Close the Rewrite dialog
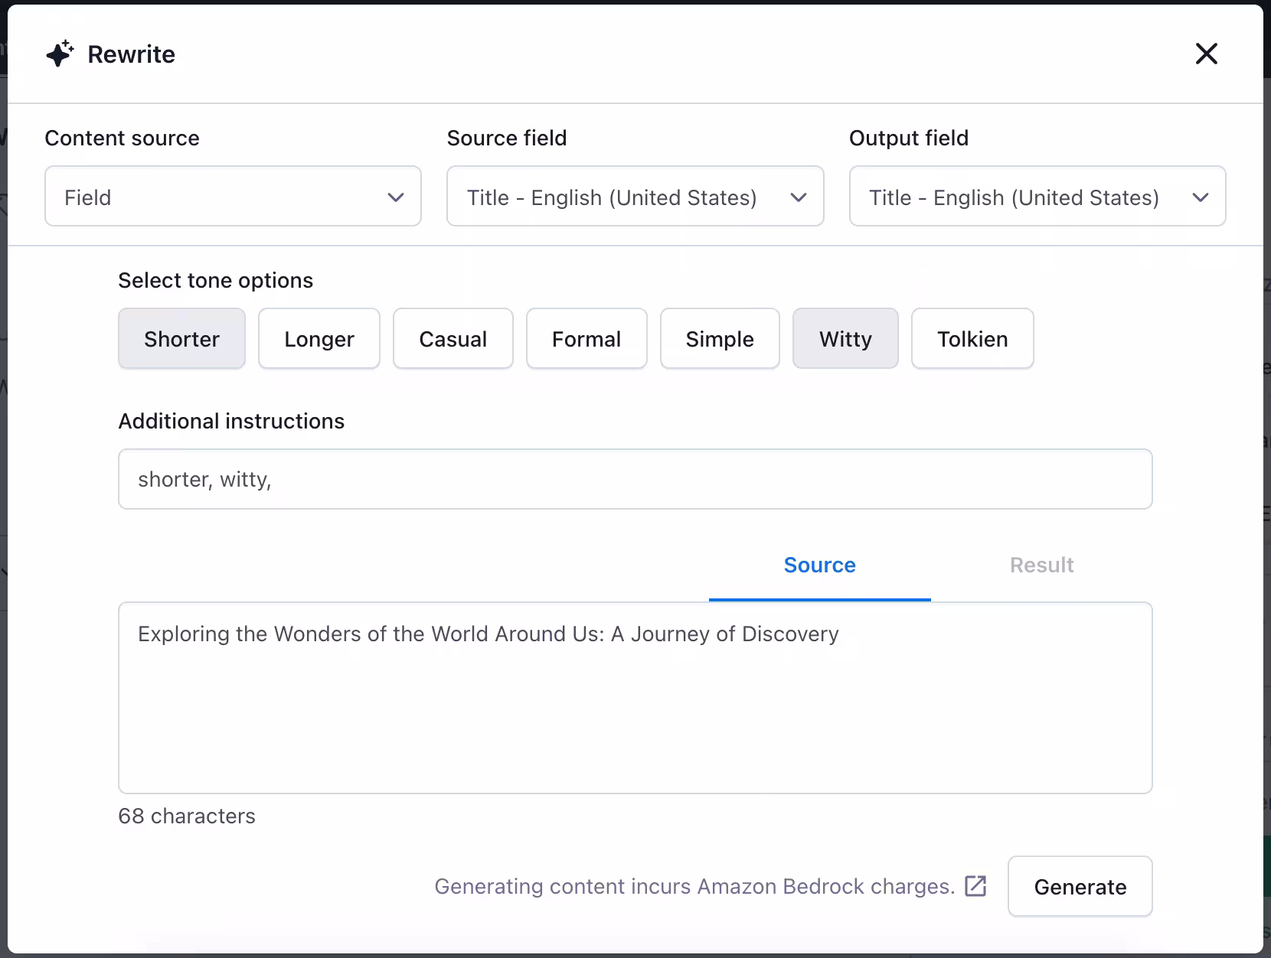This screenshot has height=958, width=1271. pyautogui.click(x=1206, y=54)
